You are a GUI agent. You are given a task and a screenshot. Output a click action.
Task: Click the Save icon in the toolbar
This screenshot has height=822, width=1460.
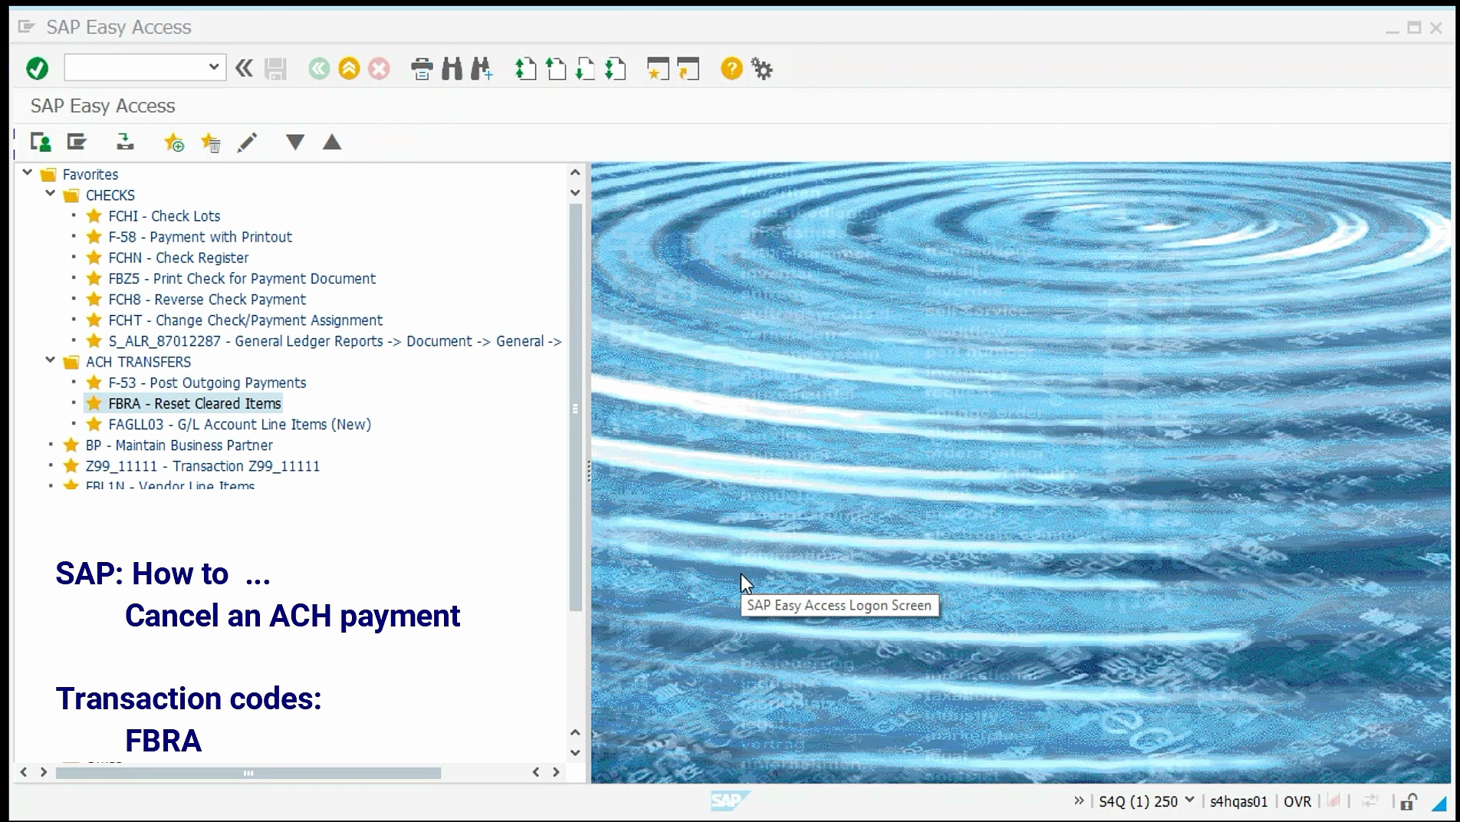coord(275,68)
